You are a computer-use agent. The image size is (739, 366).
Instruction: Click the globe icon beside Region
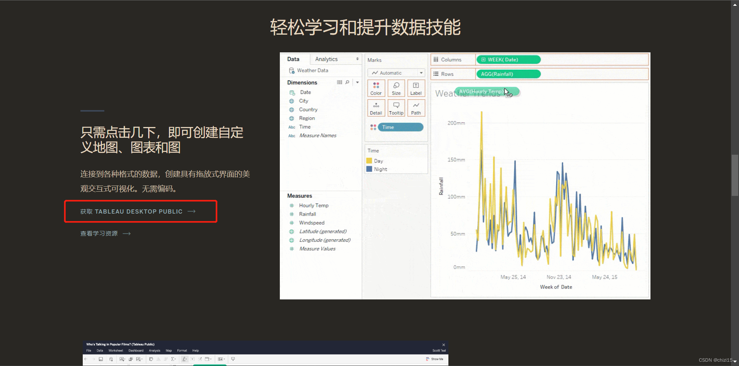[x=292, y=119]
